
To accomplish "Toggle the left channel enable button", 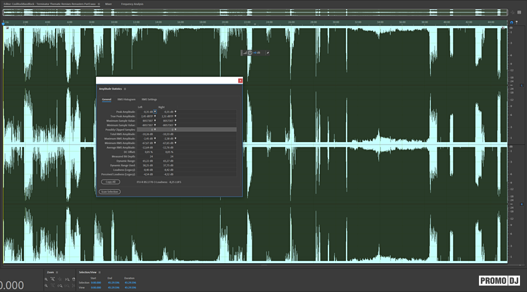I will click(x=522, y=86).
